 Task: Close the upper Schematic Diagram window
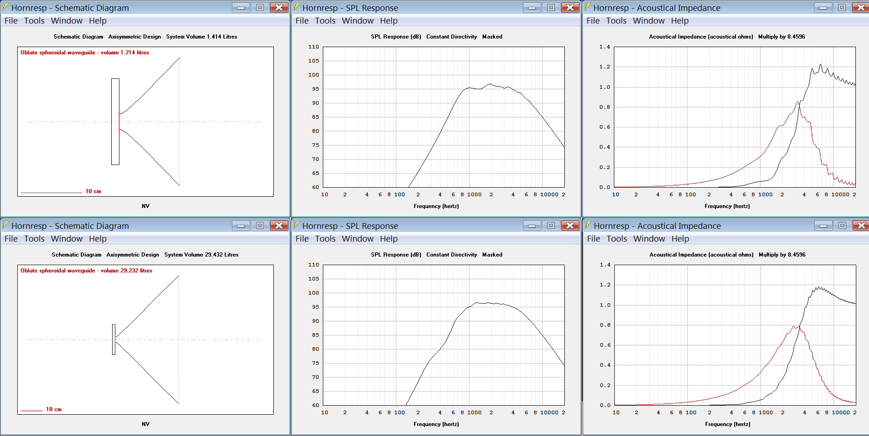point(279,7)
